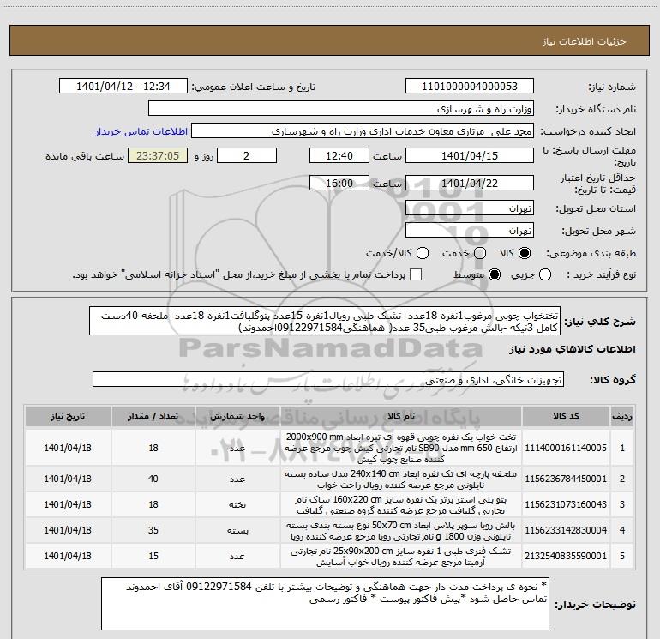Image resolution: width=660 pixels, height=639 pixels.
Task: Select item code 111400161140005
Action: 566,448
